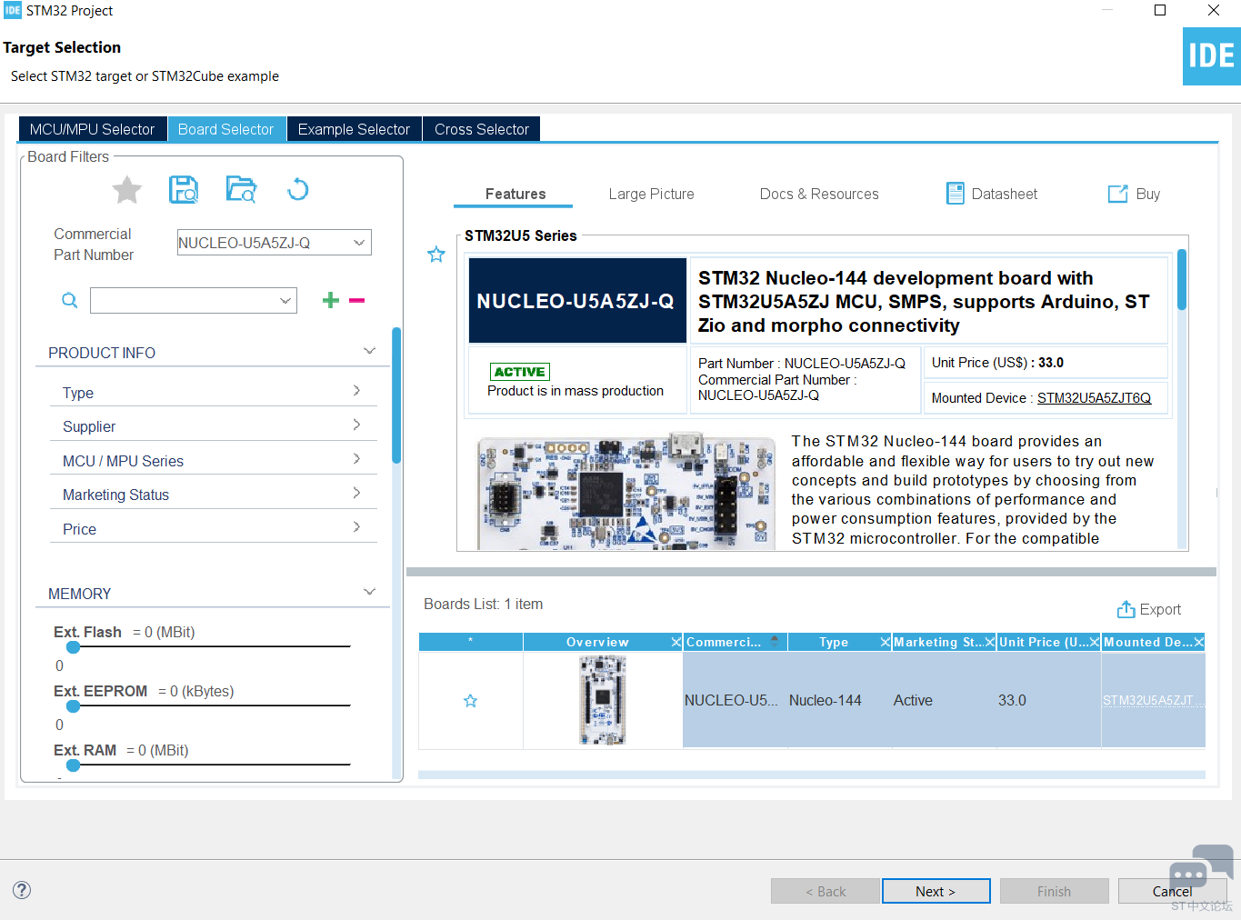Image resolution: width=1241 pixels, height=920 pixels.
Task: Click the magnifier search icon
Action: pos(70,300)
